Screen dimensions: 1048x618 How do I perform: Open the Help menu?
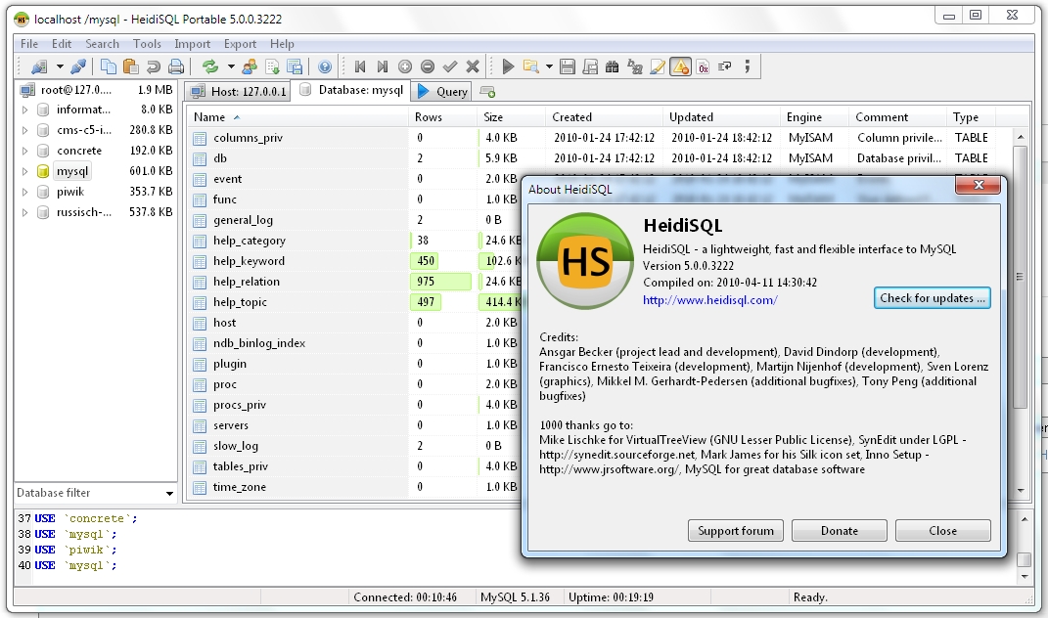point(282,44)
